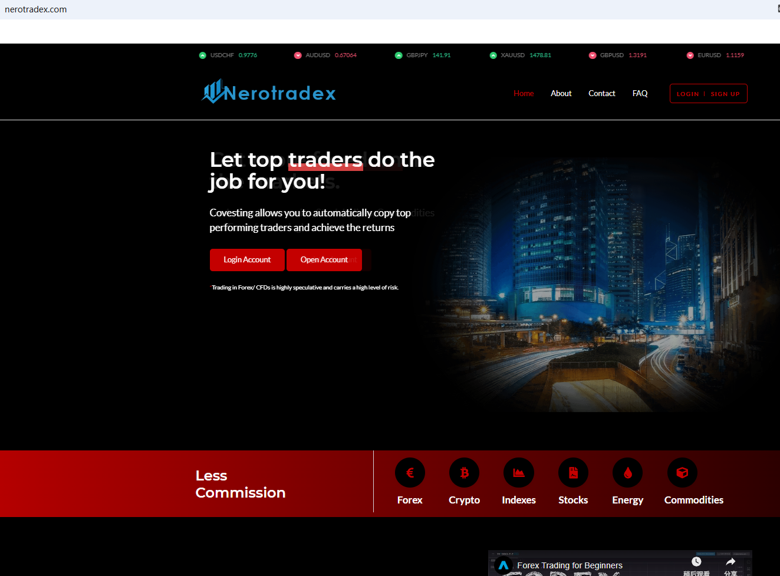Viewport: 780px width, 576px height.
Task: Click the GBPJPY price 141.91
Action: [x=442, y=55]
